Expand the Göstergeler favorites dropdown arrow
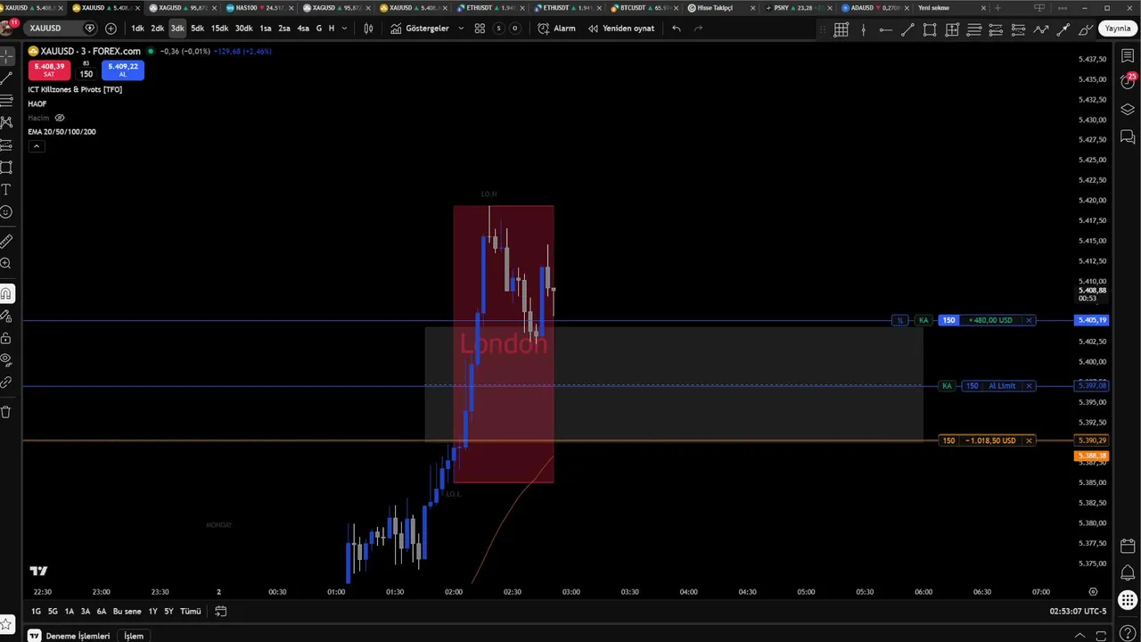1141x642 pixels. [x=461, y=29]
